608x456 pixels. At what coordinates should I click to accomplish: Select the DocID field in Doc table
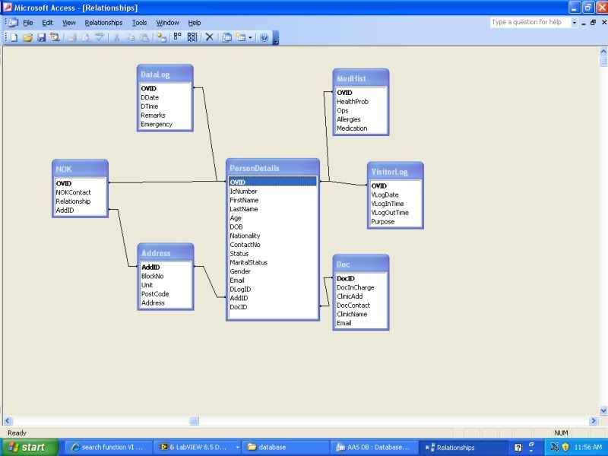[x=346, y=279]
